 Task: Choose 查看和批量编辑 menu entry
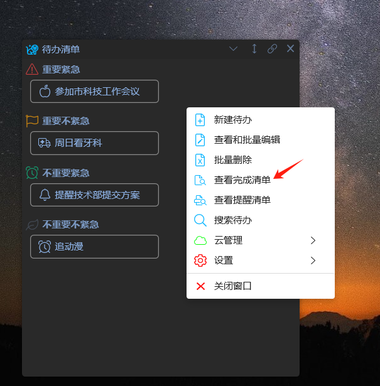tap(260, 140)
